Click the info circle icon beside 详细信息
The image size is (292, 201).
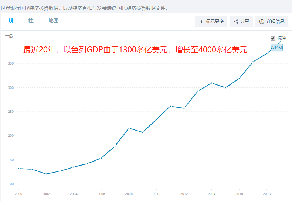[x=262, y=21]
